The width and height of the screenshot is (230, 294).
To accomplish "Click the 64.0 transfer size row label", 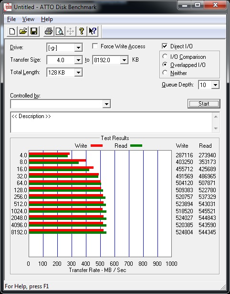I will coord(22,183).
